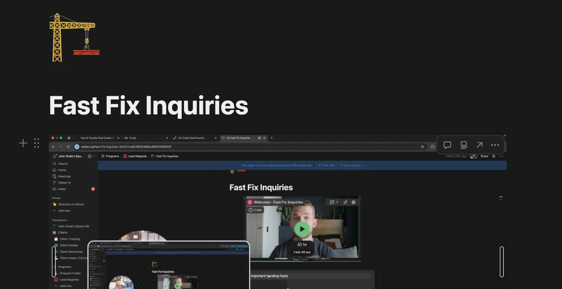Open the three-dot page options menu
This screenshot has width=562, height=289.
tap(500, 156)
